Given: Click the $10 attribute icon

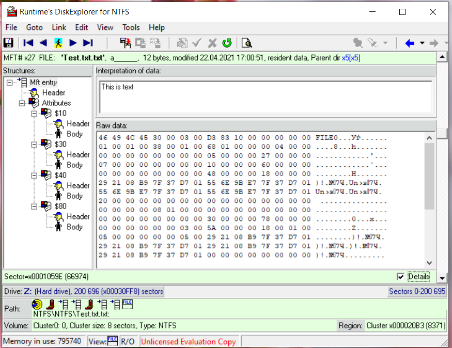Looking at the screenshot, I should click(x=46, y=113).
